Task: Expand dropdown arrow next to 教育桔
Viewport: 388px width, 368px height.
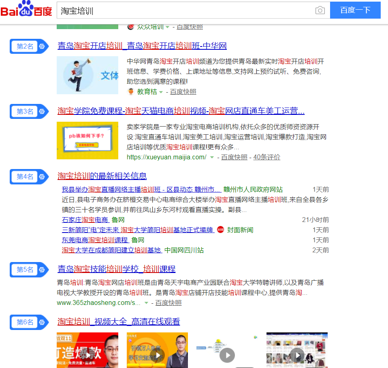Action: 161,92
